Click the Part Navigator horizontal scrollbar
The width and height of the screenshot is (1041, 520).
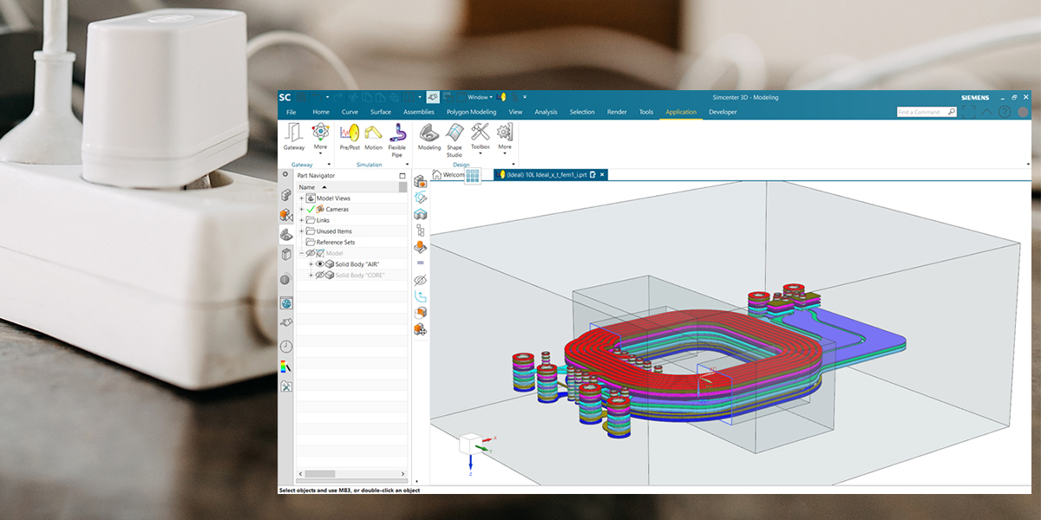point(320,474)
